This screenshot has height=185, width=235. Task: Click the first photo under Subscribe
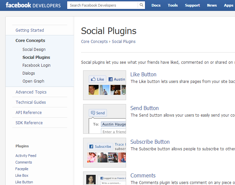click(92, 158)
